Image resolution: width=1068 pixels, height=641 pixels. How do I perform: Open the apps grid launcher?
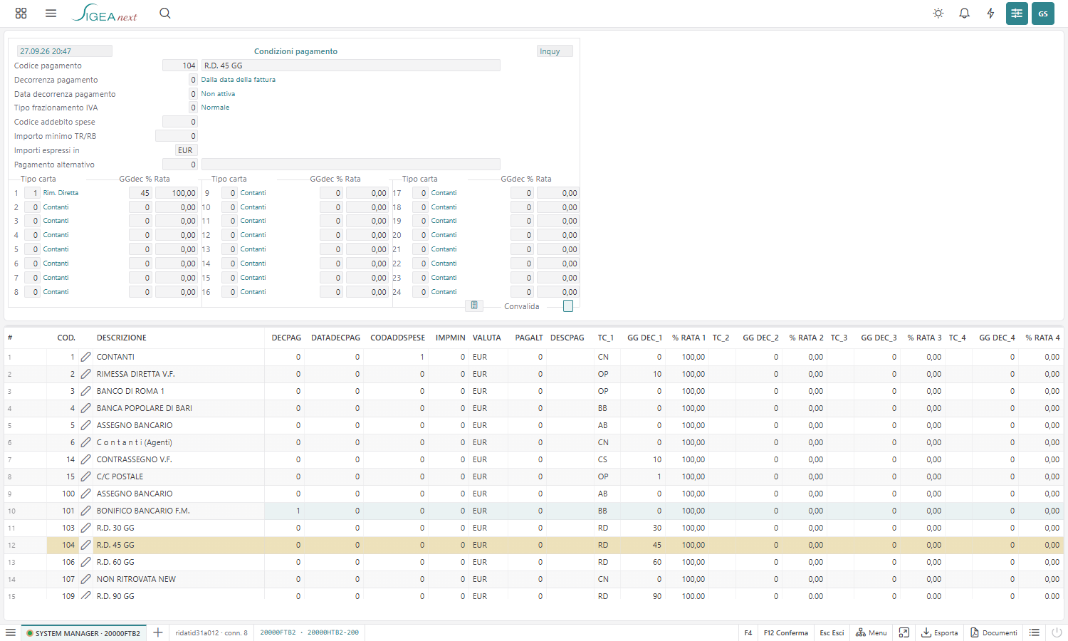coord(21,13)
